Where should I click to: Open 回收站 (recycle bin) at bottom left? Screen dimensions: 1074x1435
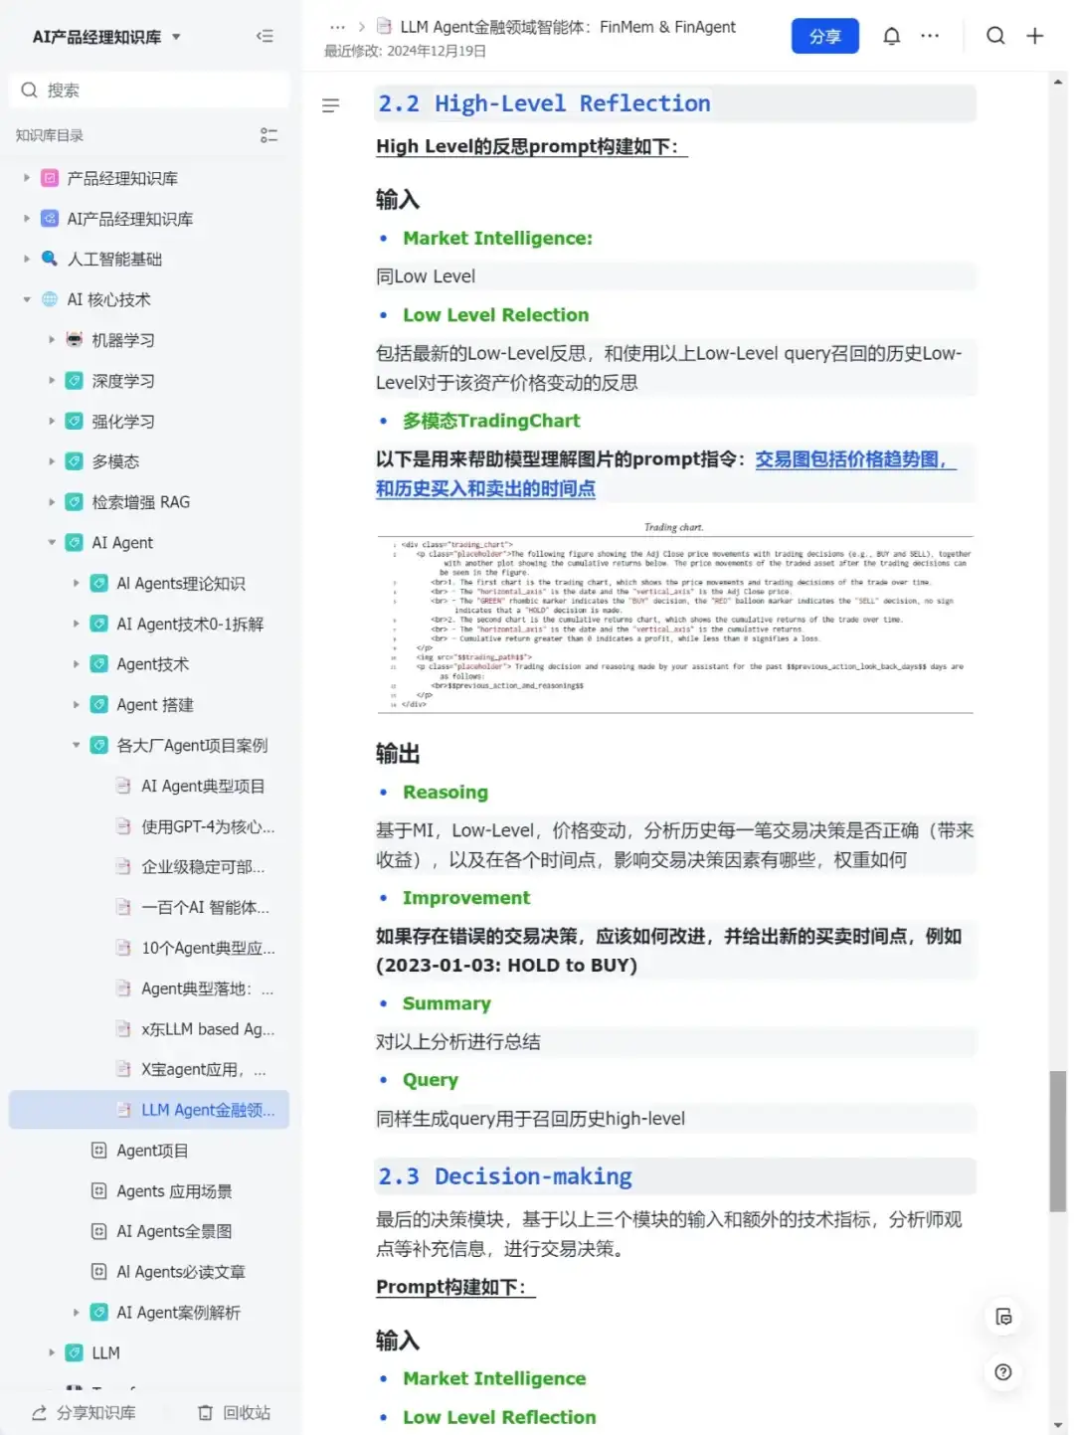click(234, 1412)
